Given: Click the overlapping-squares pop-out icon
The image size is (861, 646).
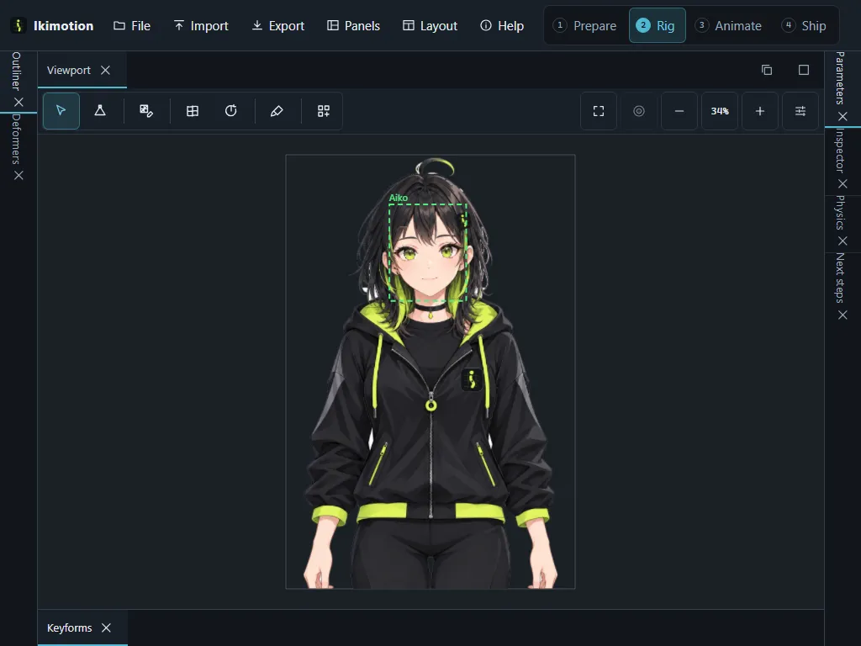Looking at the screenshot, I should [x=767, y=70].
